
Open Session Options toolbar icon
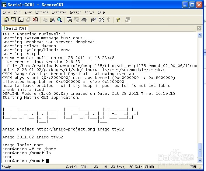coord(94,20)
